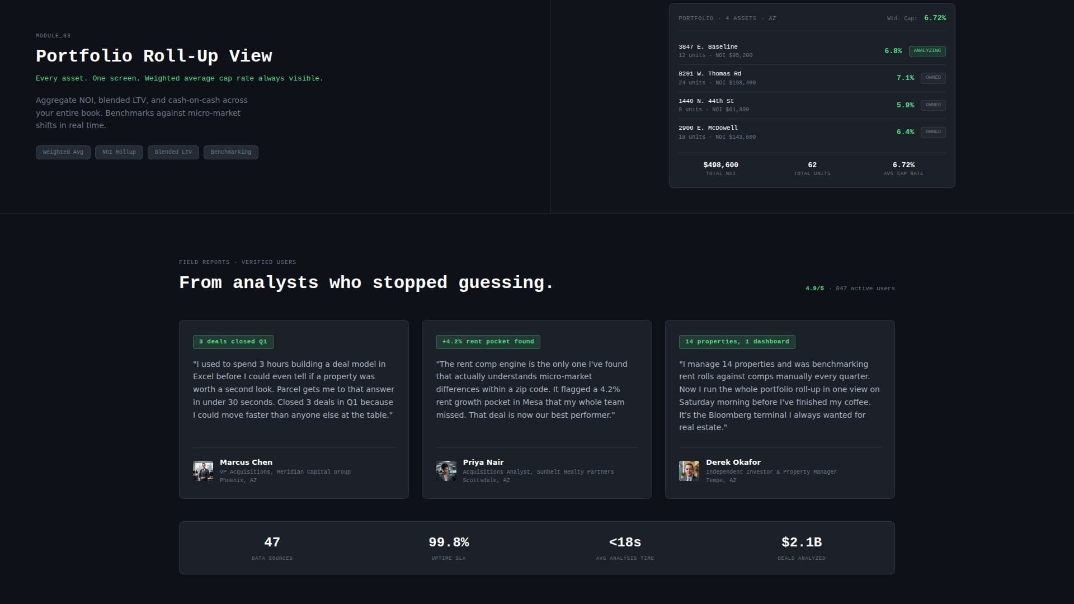Image resolution: width=1074 pixels, height=604 pixels.
Task: Click the '+4.2% rent pocket found' badge
Action: 488,342
